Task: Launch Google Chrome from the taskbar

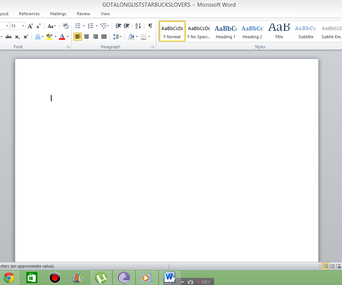Action: click(x=9, y=277)
